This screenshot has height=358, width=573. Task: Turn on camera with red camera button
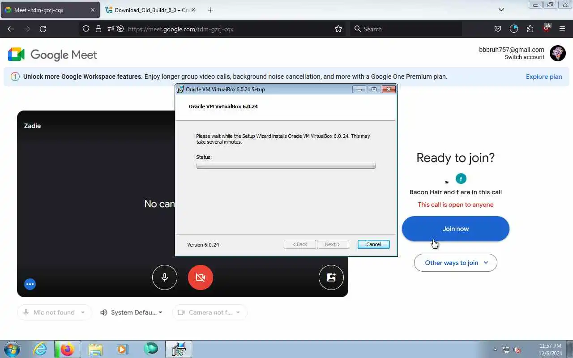pos(201,277)
